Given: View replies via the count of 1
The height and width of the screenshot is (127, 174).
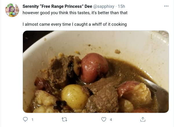Looking at the screenshot, I should pos(32,120).
